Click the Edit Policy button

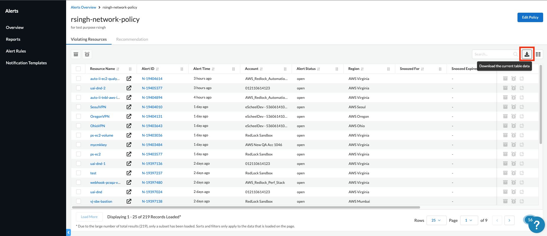point(530,17)
